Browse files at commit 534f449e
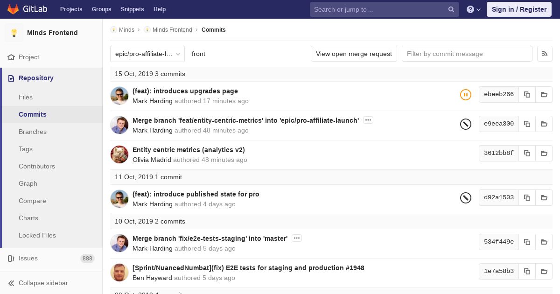 (x=544, y=242)
